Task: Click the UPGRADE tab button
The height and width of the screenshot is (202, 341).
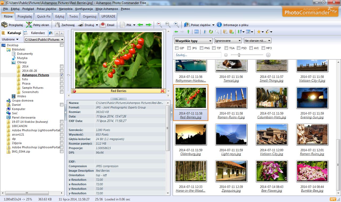Action: pos(108,16)
